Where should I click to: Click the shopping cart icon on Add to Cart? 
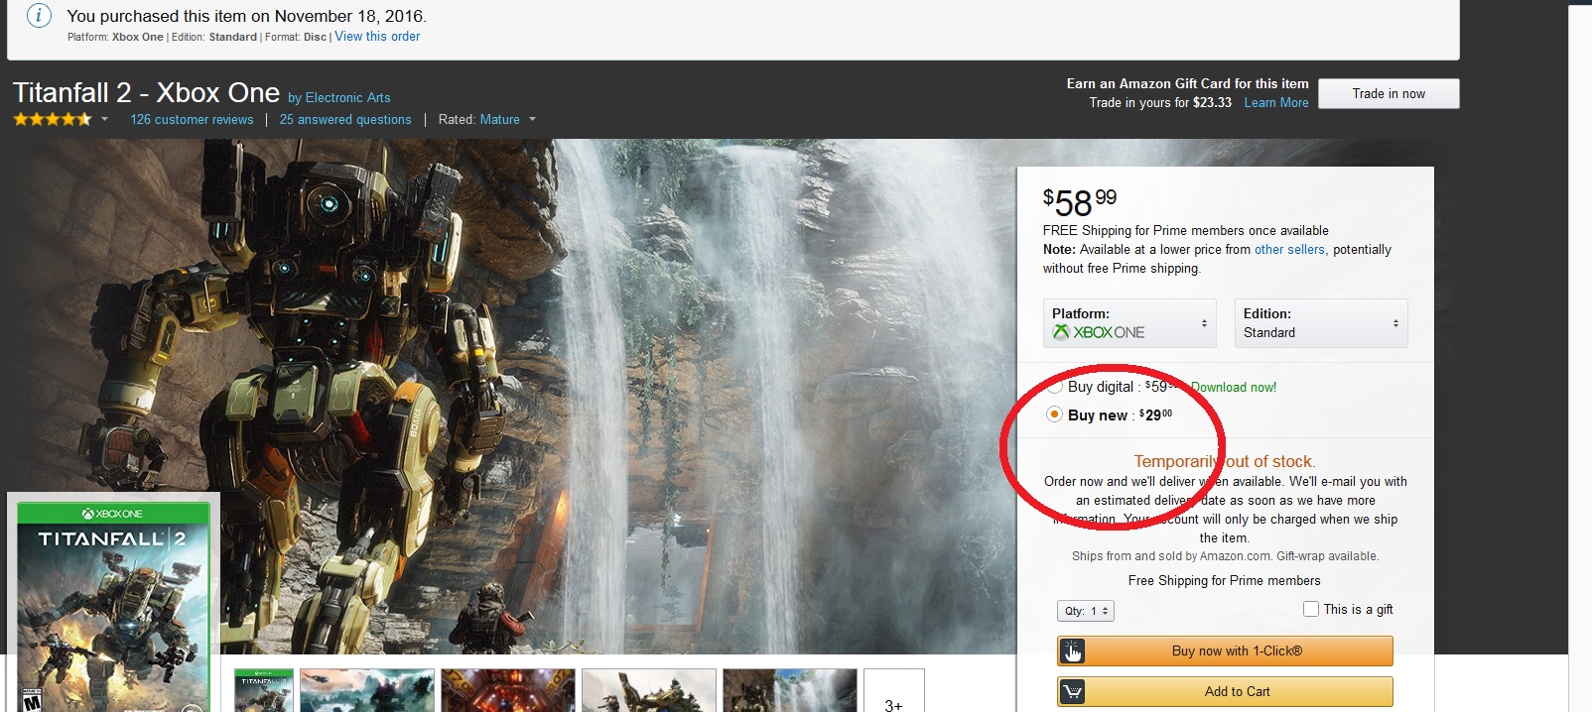click(x=1072, y=692)
